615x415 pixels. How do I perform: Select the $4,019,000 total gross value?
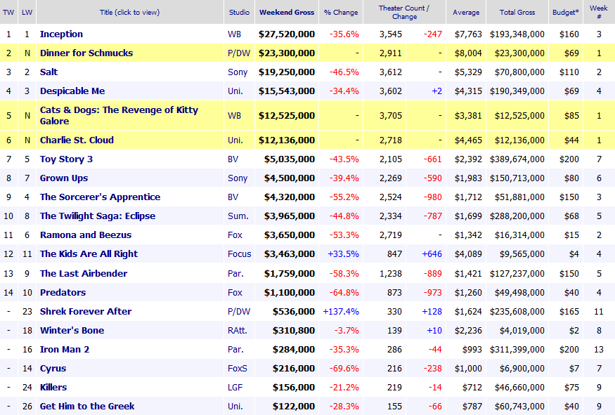point(522,330)
